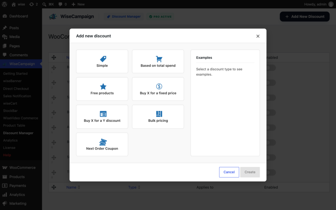The image size is (336, 210).
Task: Choose the Based on total spend cart icon
Action: (159, 59)
